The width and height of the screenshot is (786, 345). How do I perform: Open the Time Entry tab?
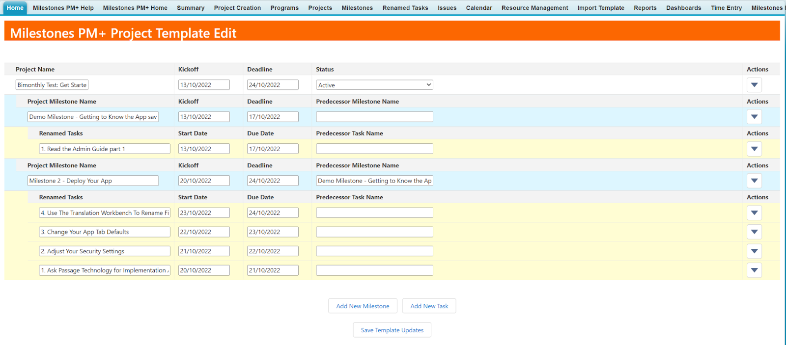pos(726,8)
